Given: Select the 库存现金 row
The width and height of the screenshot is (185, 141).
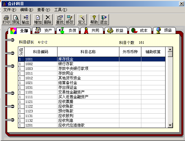Looking at the screenshot, I should tap(92, 59).
